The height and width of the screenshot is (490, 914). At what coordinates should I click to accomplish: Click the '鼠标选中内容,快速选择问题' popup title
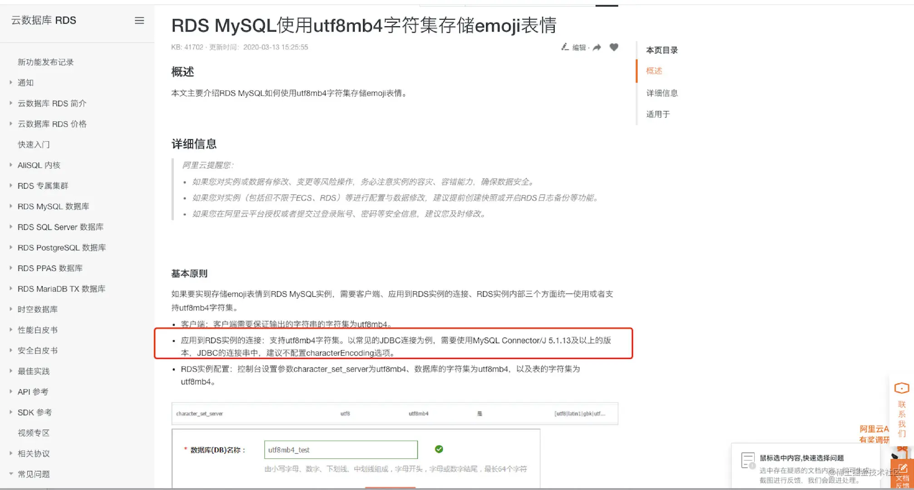(x=802, y=458)
